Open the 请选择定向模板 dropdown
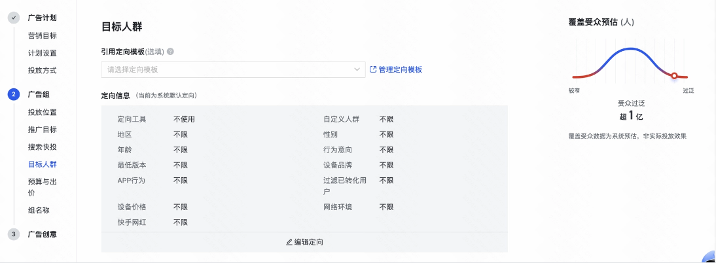This screenshot has width=716, height=263. coord(234,69)
